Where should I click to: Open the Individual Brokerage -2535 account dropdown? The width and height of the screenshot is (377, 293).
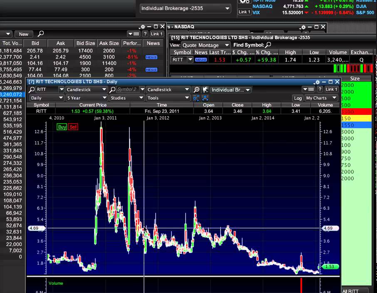tap(185, 8)
